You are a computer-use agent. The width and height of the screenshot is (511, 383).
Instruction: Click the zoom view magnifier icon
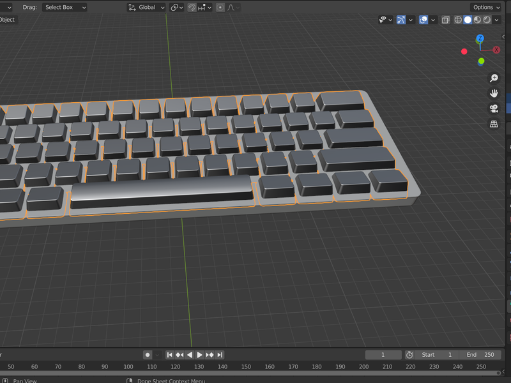click(x=494, y=78)
